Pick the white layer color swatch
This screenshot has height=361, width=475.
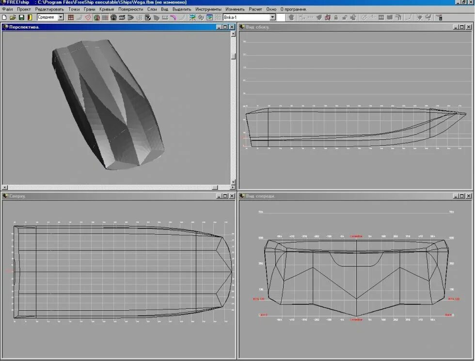(x=281, y=17)
